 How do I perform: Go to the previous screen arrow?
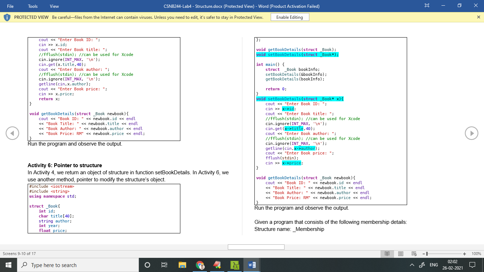click(12, 133)
